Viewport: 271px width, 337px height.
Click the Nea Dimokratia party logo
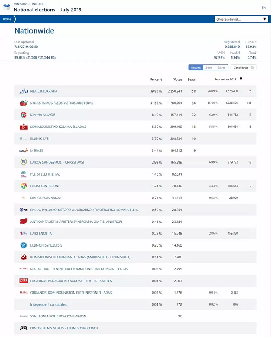23,91
